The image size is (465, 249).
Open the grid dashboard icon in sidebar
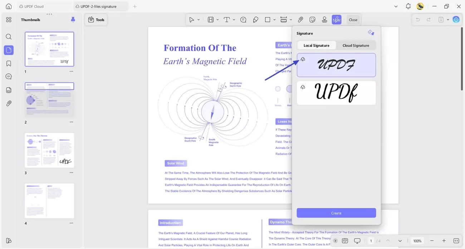click(x=9, y=20)
